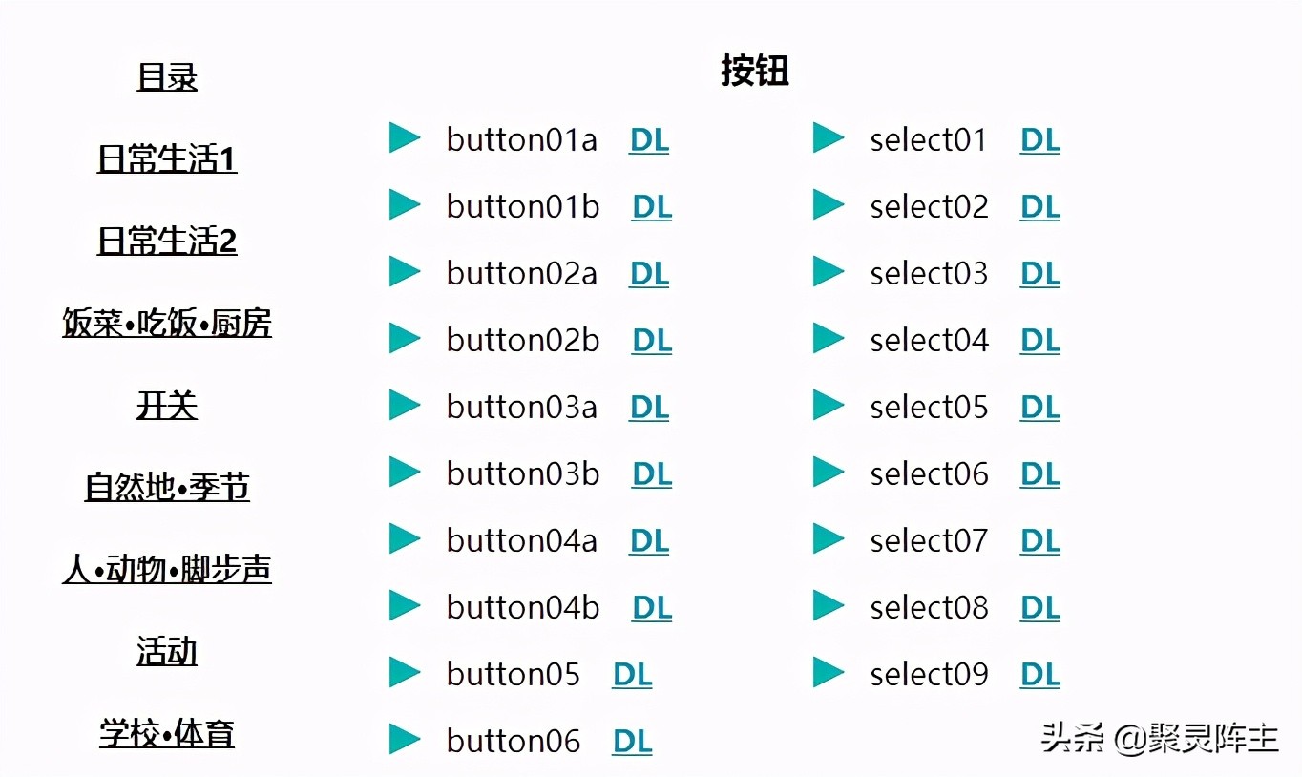Screen dimensions: 1302x777
Task: Navigate to 自然地•季节 category
Action: point(167,488)
